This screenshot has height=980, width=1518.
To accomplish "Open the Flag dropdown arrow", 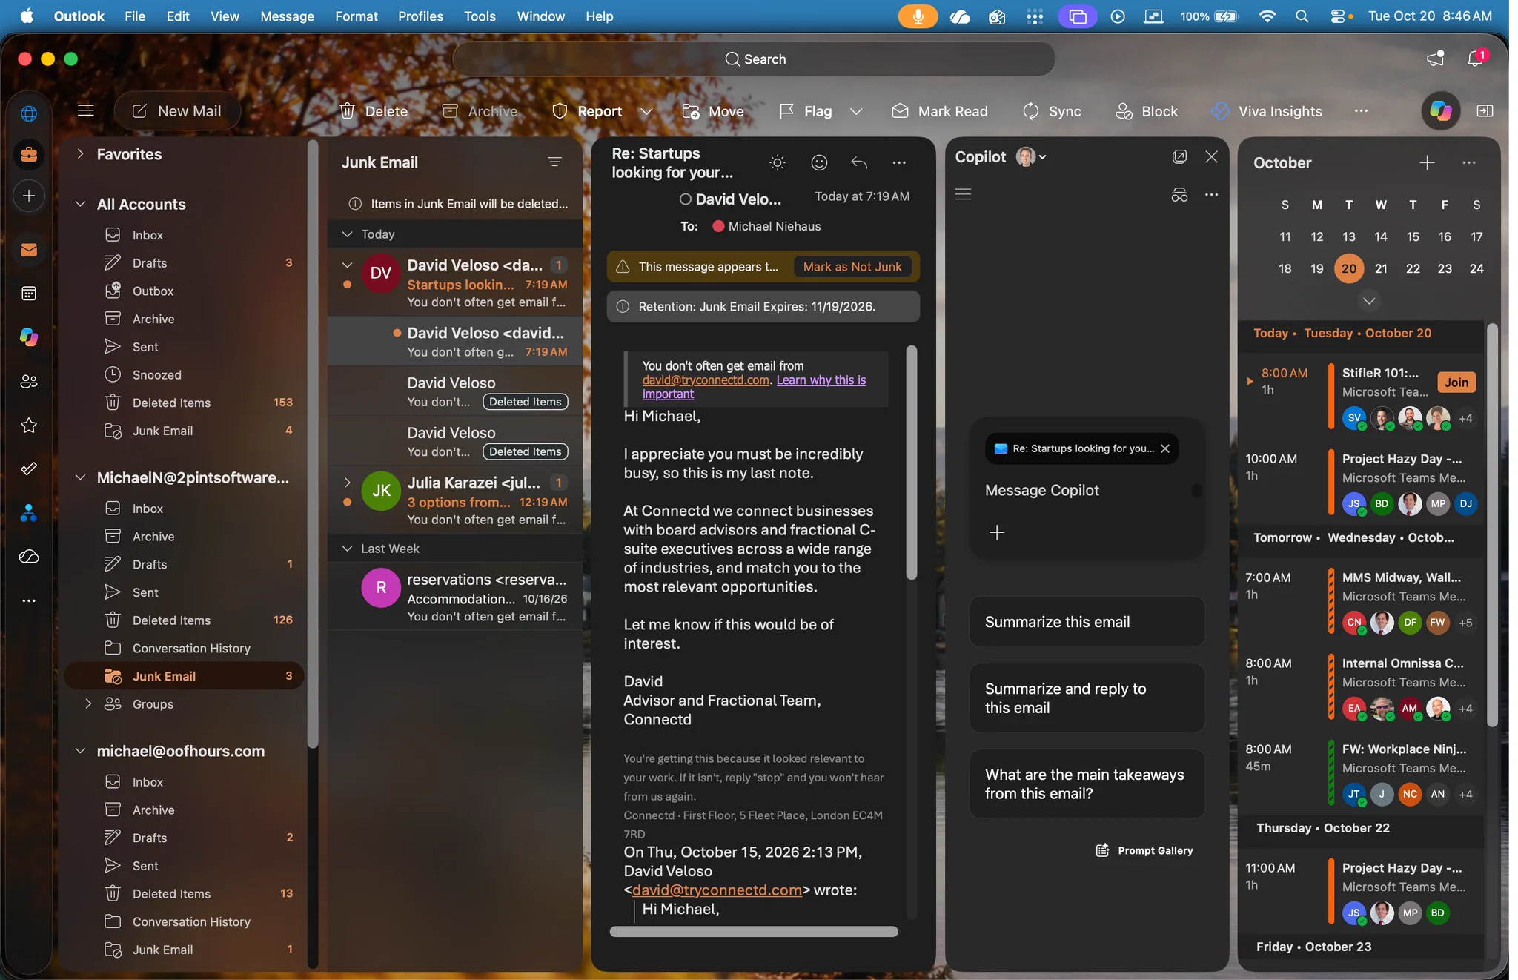I will click(x=856, y=111).
